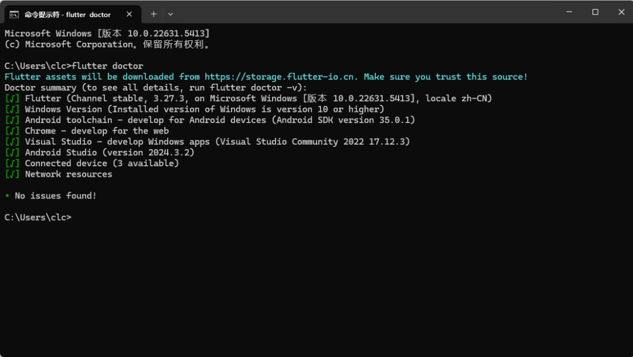Click the checkmark beside Connected device
The image size is (633, 357).
[x=12, y=163]
